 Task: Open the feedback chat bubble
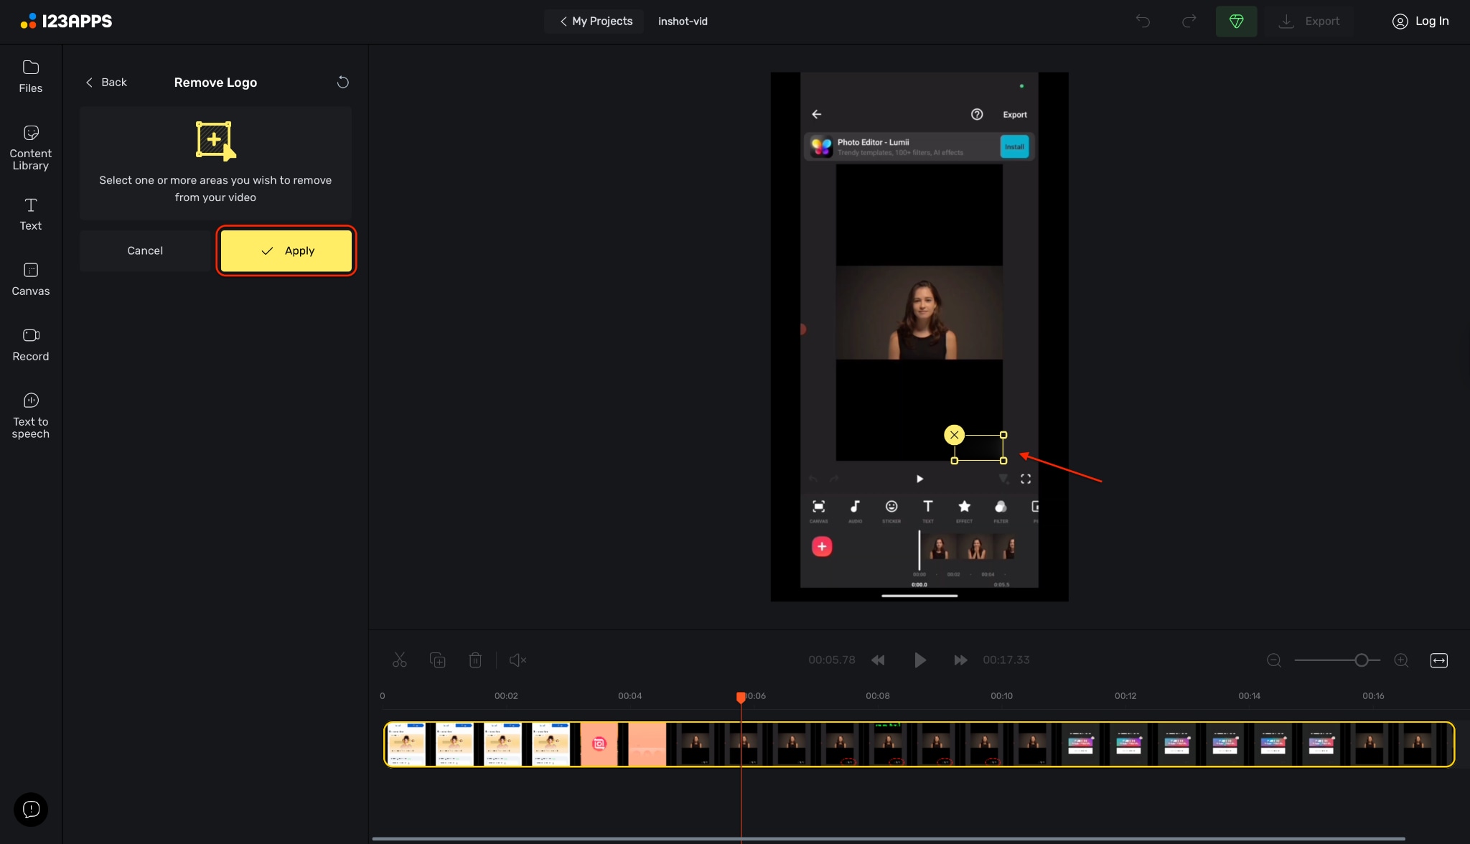(x=30, y=809)
